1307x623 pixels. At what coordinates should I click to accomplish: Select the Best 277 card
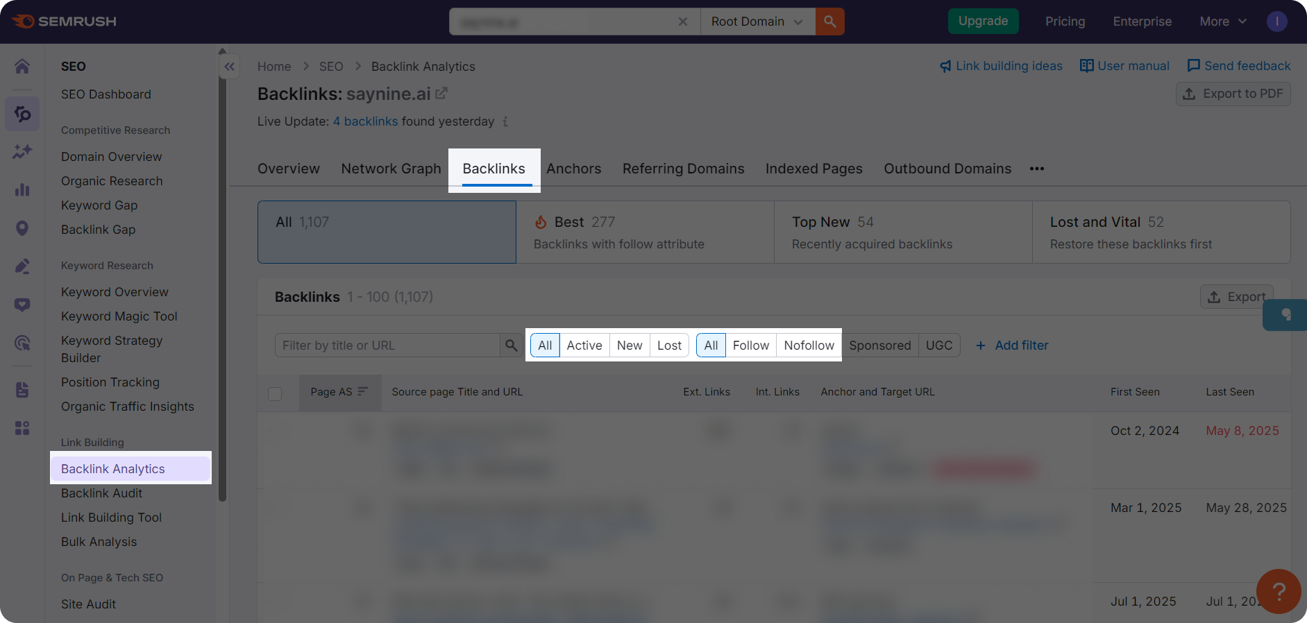pyautogui.click(x=645, y=232)
